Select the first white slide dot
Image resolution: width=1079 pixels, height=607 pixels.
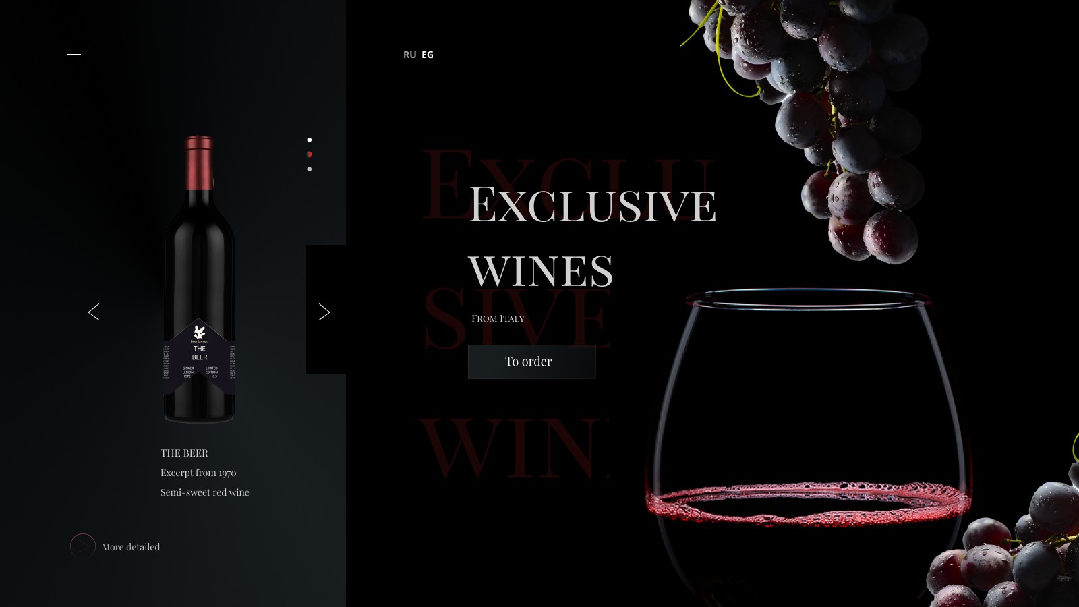coord(310,140)
